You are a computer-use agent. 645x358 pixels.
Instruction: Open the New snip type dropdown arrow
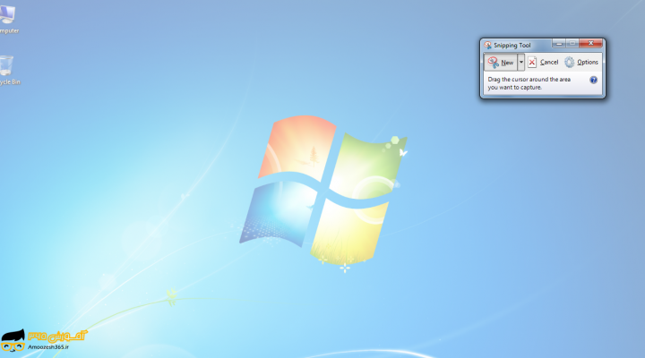point(521,62)
